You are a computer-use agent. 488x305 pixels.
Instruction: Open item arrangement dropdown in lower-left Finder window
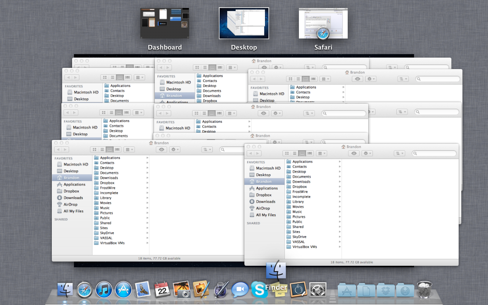pyautogui.click(x=129, y=149)
